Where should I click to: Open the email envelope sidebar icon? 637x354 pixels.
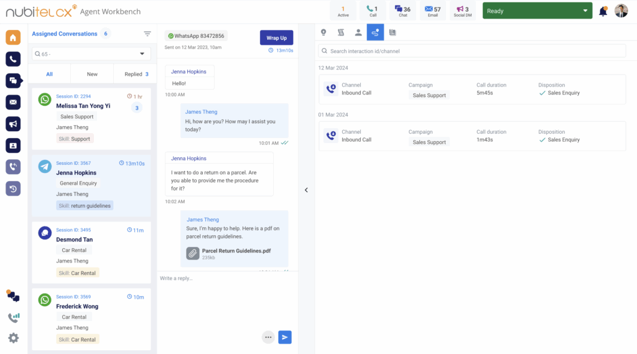[13, 102]
